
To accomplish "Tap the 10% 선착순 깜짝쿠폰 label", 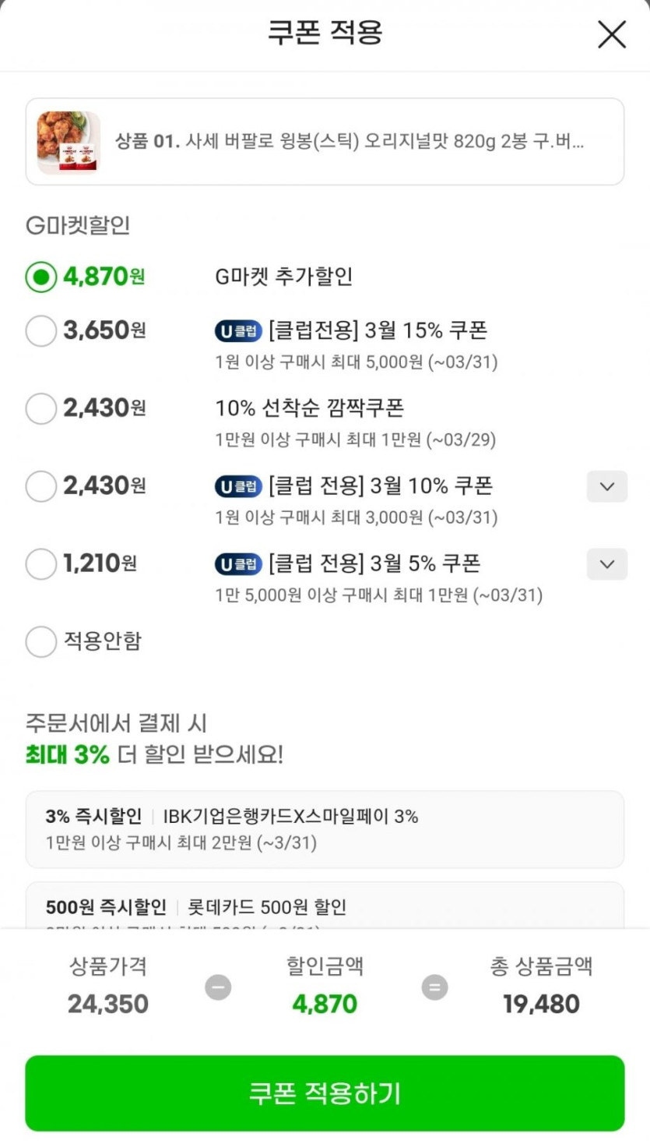I will coord(310,408).
